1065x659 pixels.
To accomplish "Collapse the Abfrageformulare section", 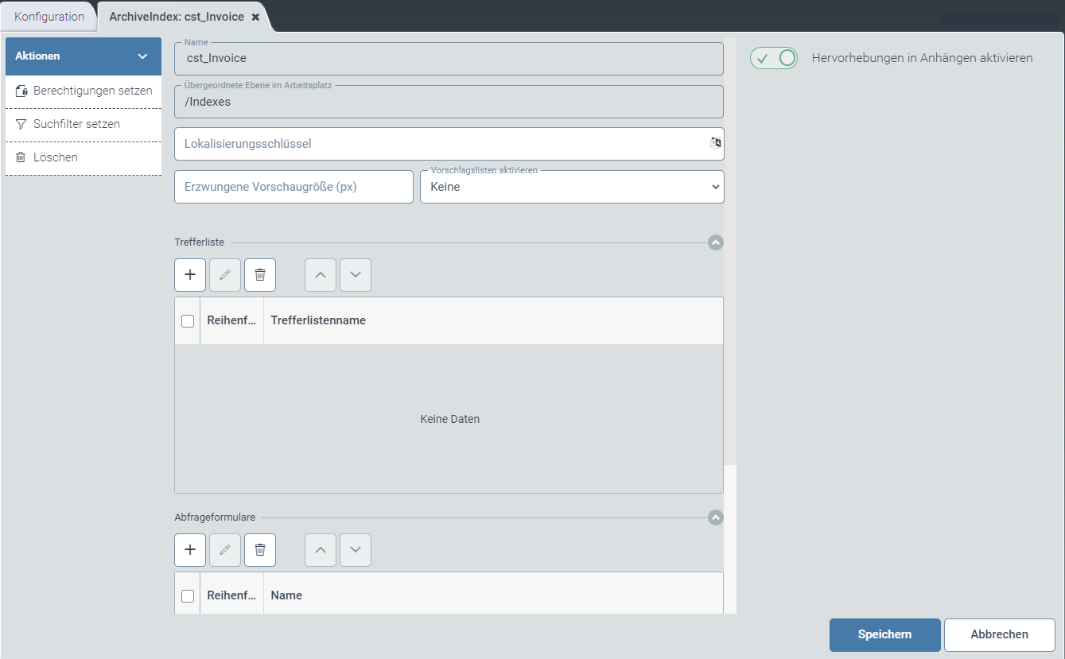I will coord(716,518).
